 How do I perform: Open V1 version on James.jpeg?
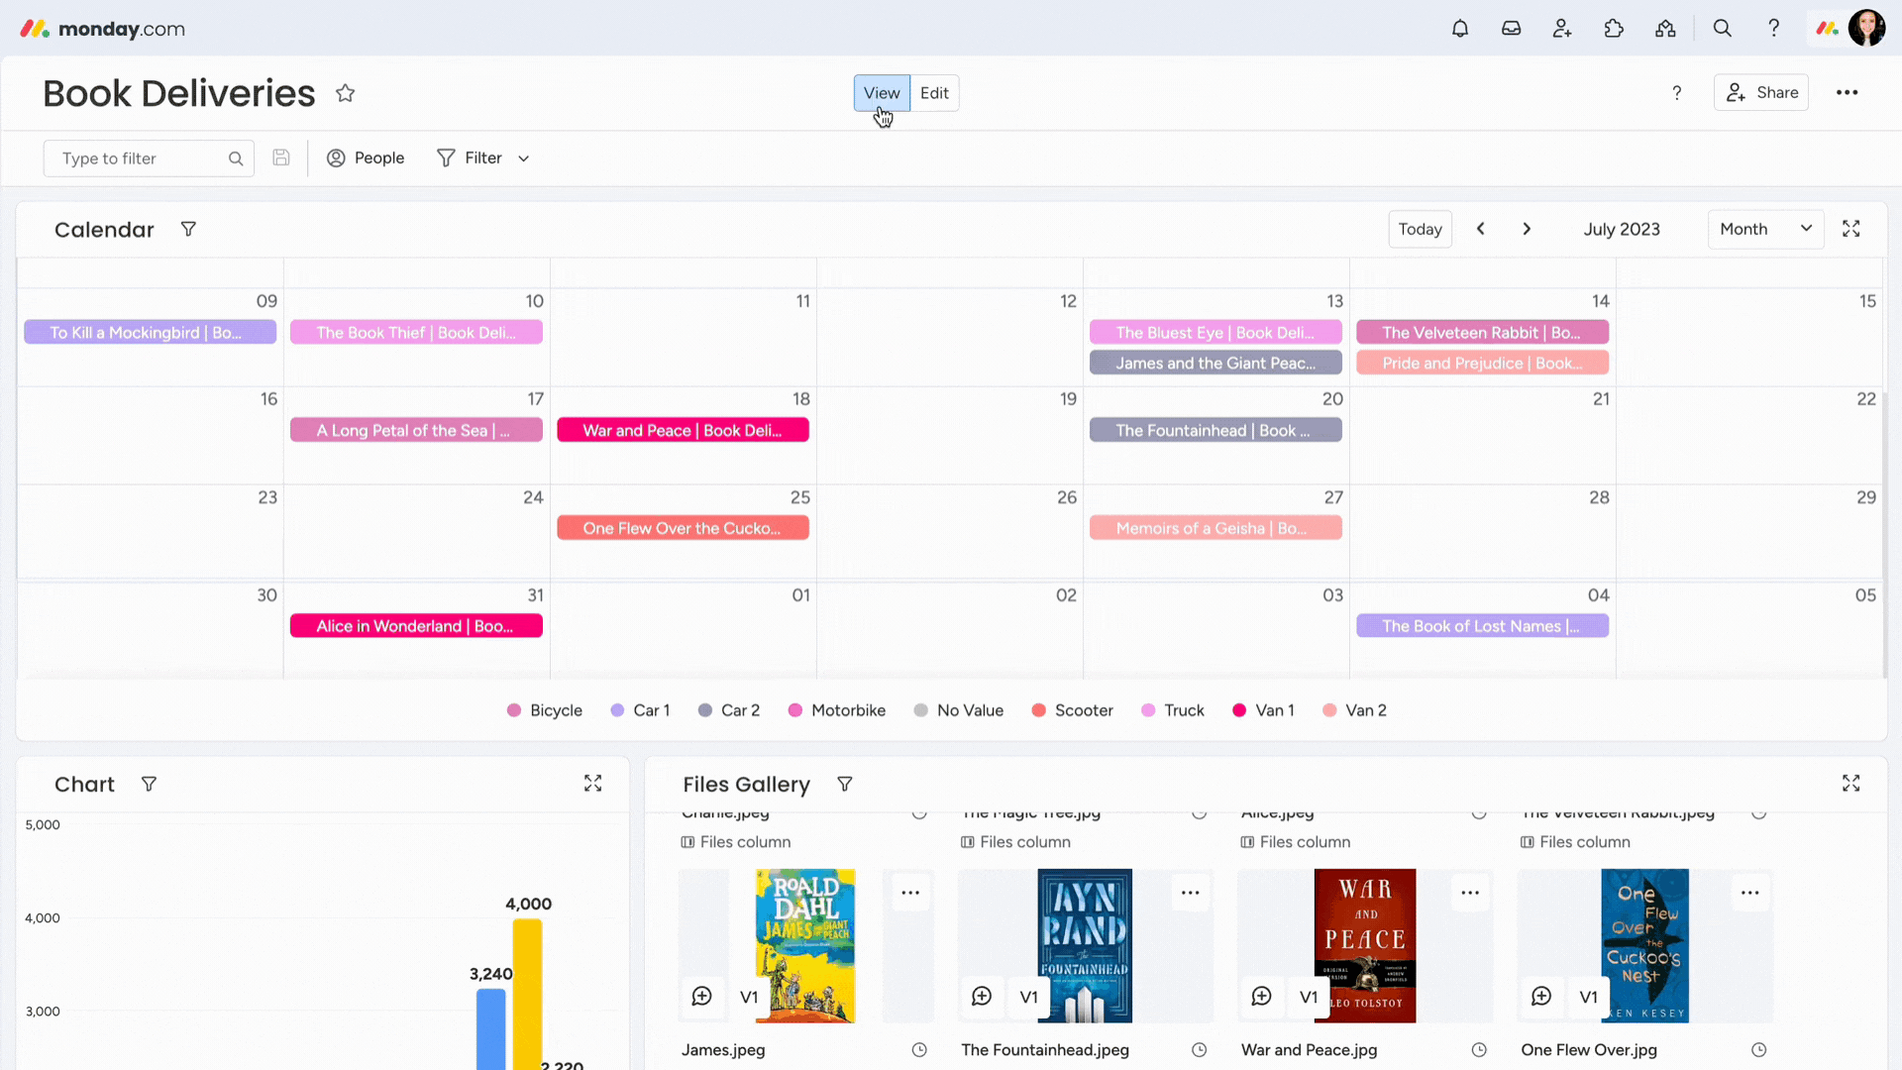[749, 997]
